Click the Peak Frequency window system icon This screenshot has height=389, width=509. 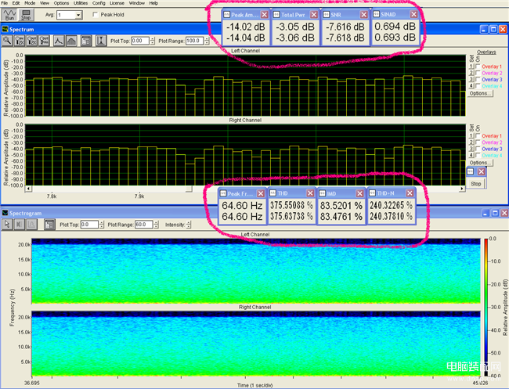pyautogui.click(x=222, y=193)
